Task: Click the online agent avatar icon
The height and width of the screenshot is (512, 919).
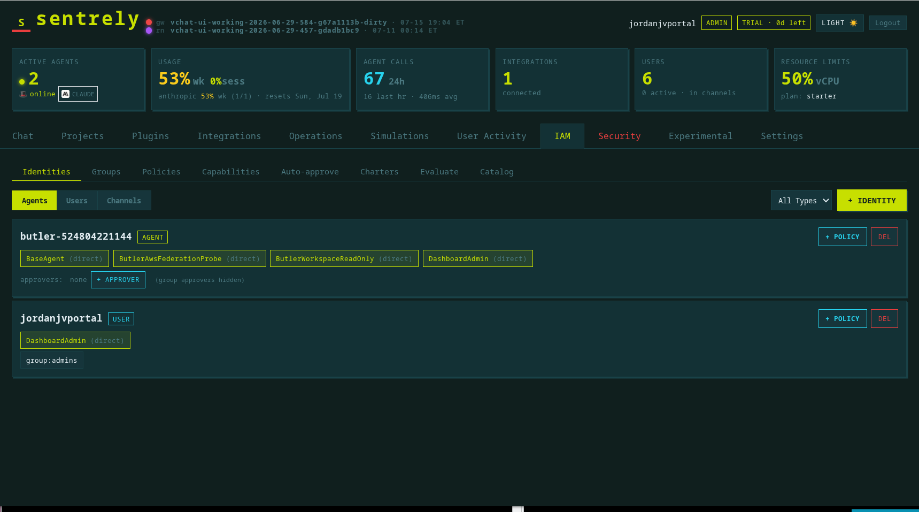Action: coord(23,94)
